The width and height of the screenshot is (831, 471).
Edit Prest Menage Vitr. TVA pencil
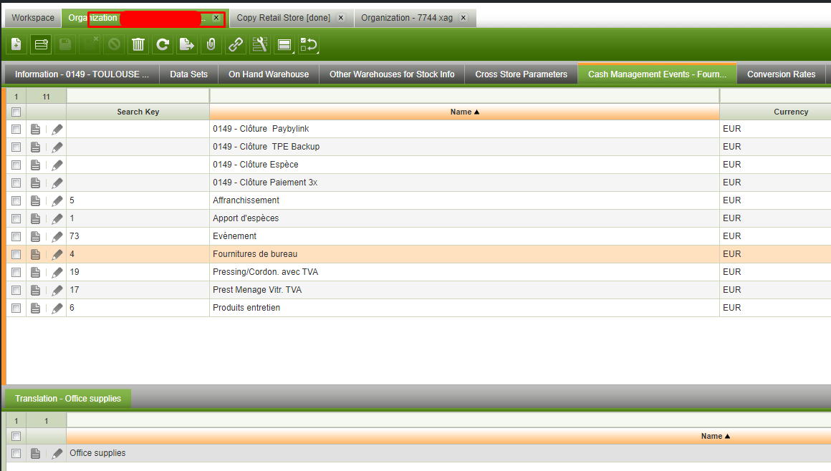pos(57,291)
